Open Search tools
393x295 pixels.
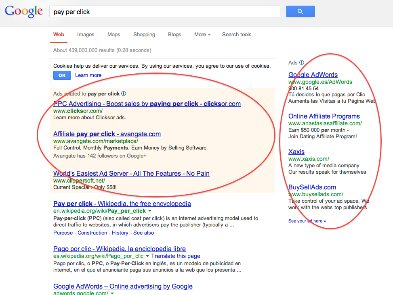(x=237, y=35)
